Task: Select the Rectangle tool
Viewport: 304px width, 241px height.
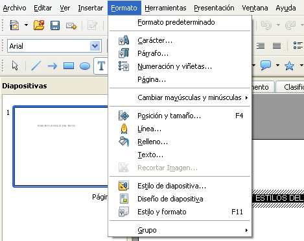Action: tap(69, 66)
